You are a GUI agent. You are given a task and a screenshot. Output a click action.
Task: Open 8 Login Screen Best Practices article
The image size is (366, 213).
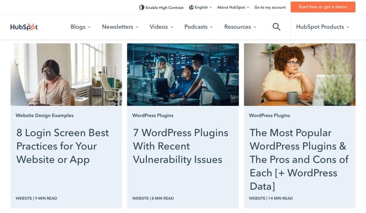point(63,146)
